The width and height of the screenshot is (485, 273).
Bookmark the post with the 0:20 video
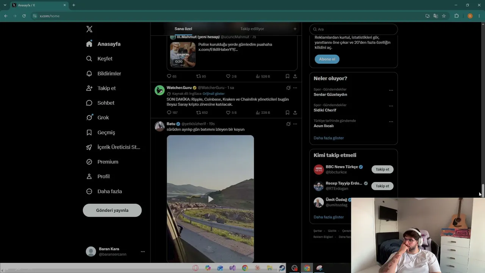288,76
